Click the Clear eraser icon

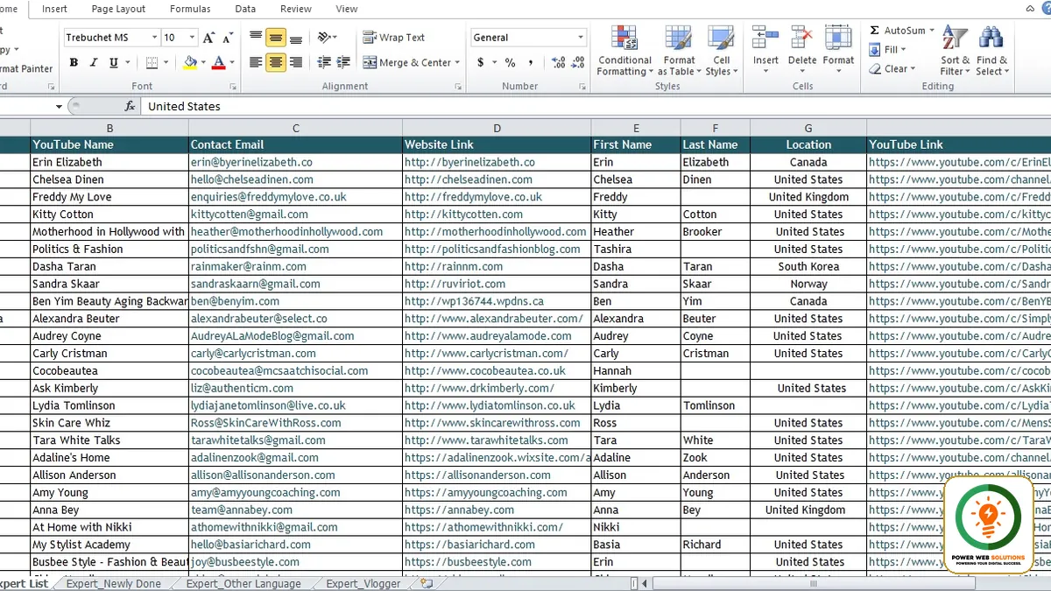point(875,69)
